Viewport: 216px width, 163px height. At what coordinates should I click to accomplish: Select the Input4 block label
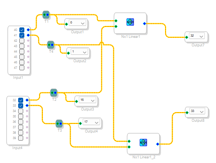pos(17,148)
